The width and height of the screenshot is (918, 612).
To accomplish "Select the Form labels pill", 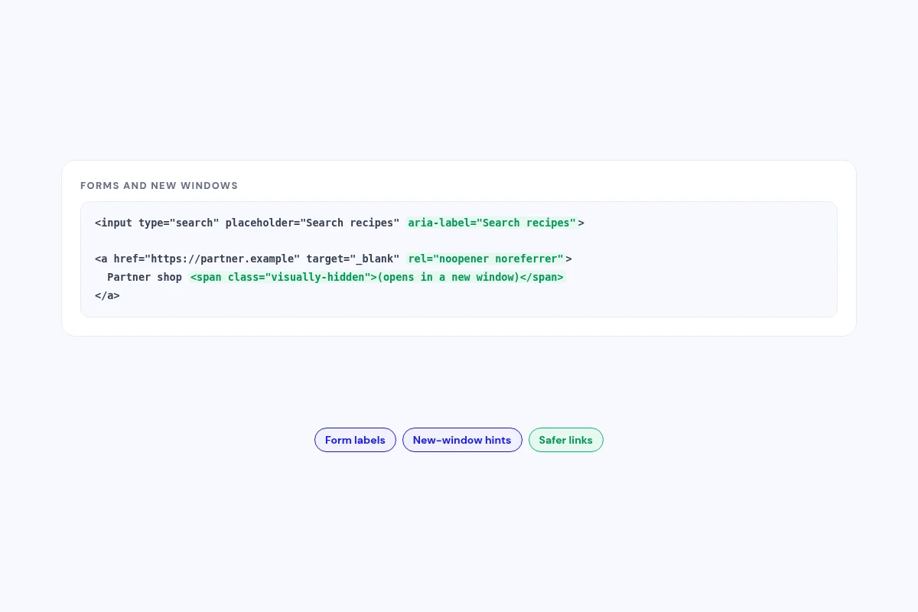I will pyautogui.click(x=355, y=440).
